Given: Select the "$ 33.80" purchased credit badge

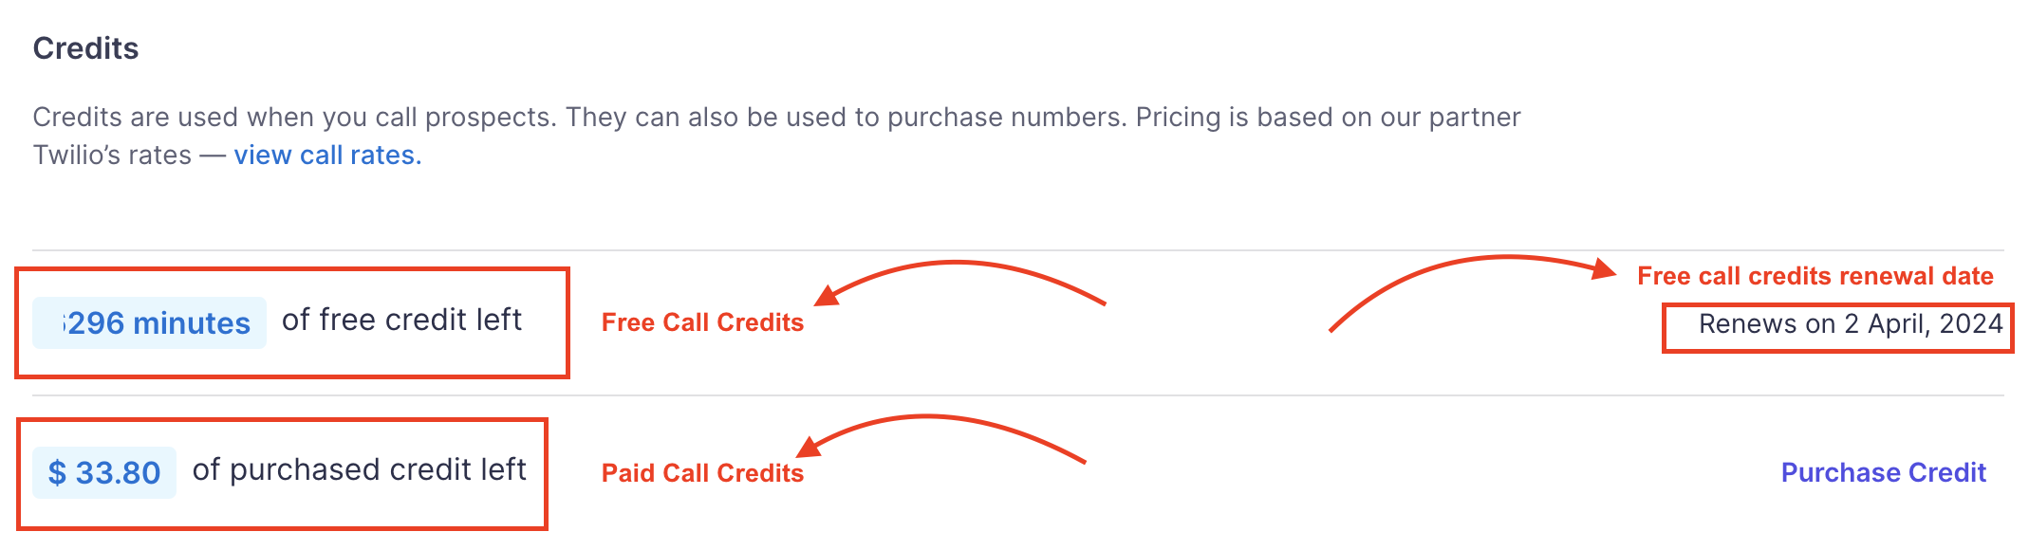Looking at the screenshot, I should pyautogui.click(x=104, y=472).
